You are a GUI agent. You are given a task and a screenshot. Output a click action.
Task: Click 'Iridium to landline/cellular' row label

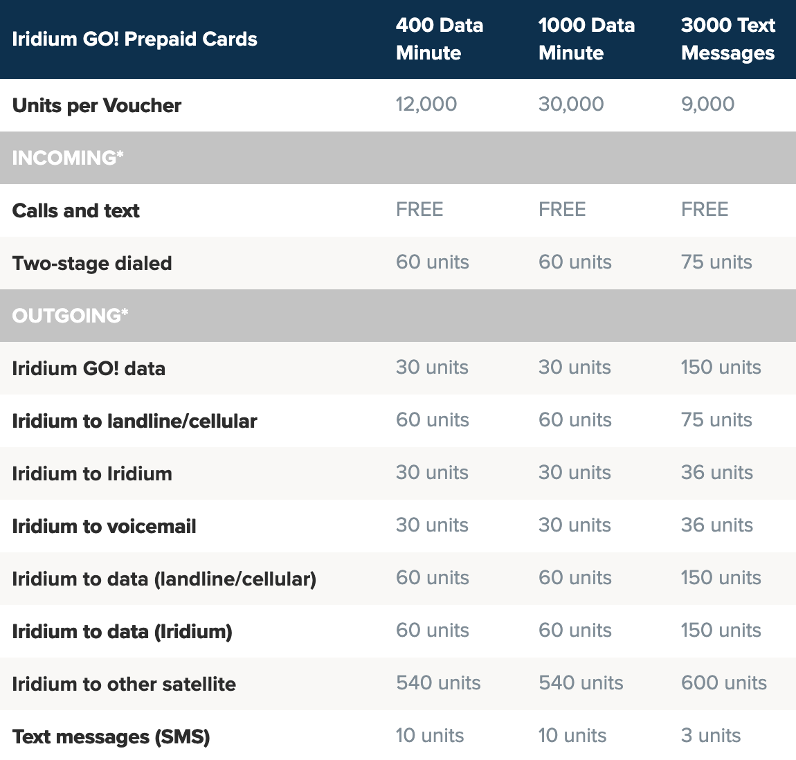(x=134, y=422)
